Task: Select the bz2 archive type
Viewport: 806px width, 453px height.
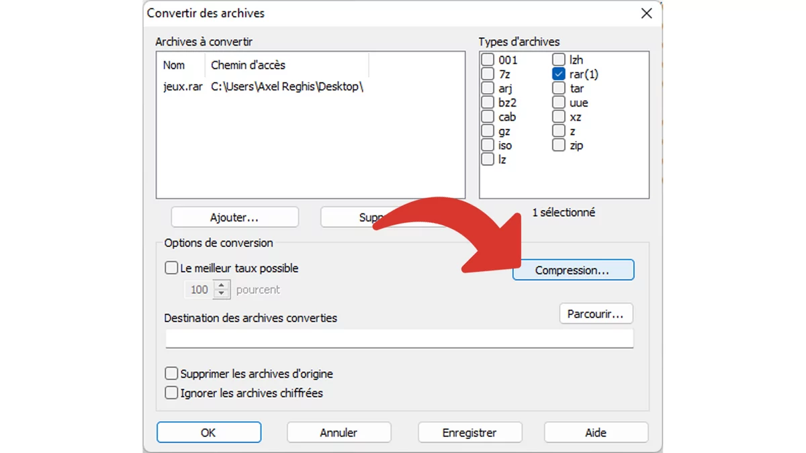Action: pos(488,103)
